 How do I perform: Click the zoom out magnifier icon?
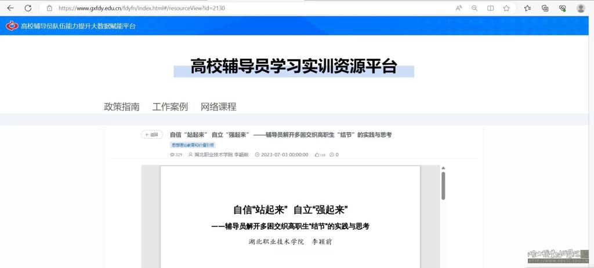[x=475, y=8]
